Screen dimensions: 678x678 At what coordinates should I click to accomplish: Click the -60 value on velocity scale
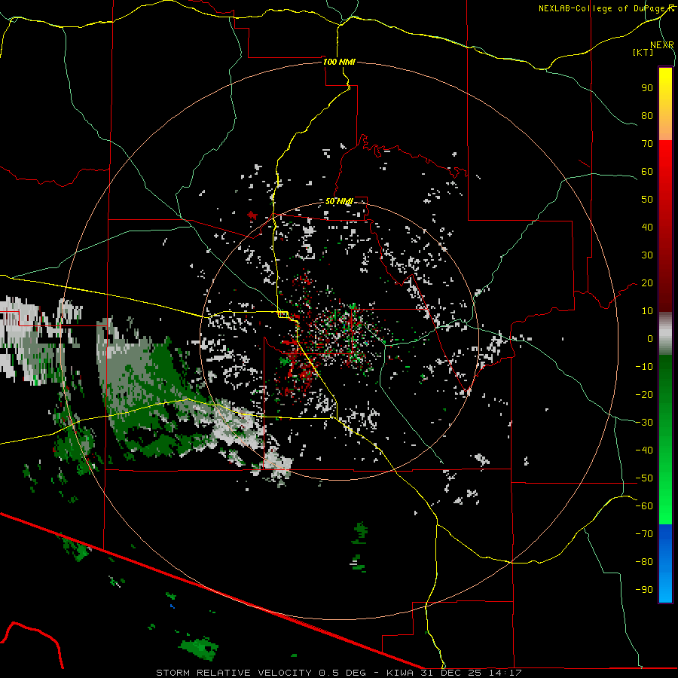(644, 506)
